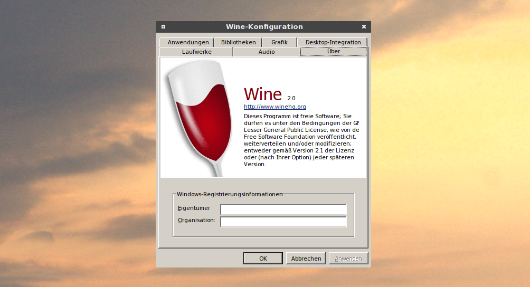This screenshot has height=287, width=530.
Task: Switch to the Audio tab
Action: (267, 52)
